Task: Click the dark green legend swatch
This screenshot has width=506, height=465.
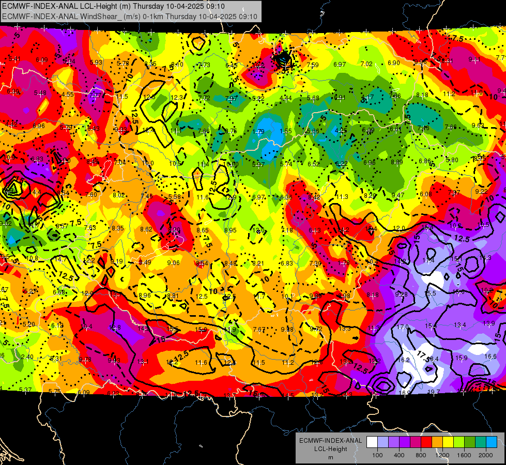Action: tap(470, 442)
